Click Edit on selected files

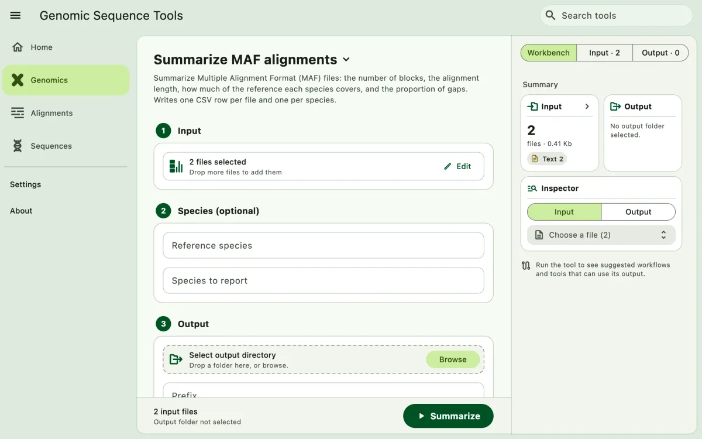tap(457, 166)
